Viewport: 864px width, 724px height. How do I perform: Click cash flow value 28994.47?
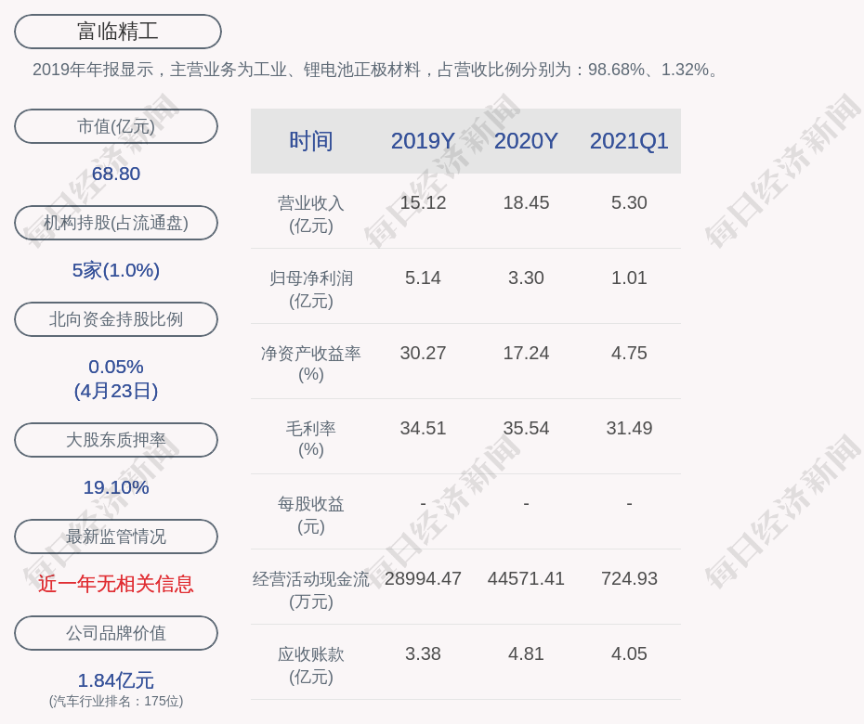424,578
